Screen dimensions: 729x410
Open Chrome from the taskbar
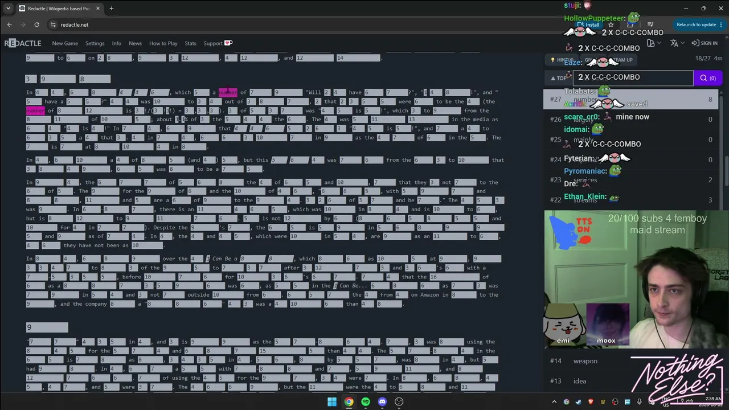(x=349, y=402)
